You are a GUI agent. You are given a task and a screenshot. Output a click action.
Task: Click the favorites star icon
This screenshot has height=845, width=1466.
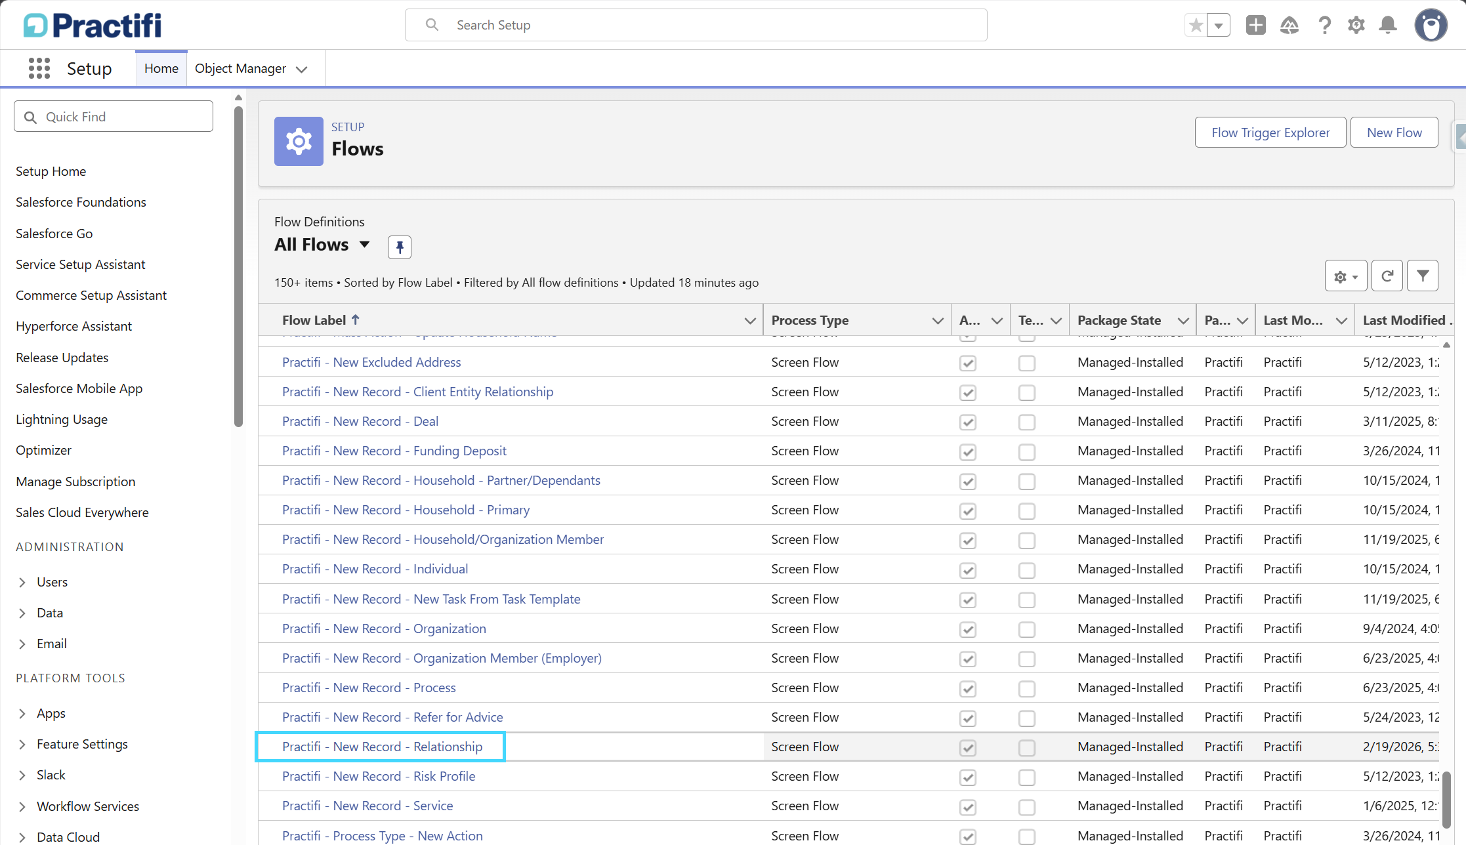[1196, 26]
